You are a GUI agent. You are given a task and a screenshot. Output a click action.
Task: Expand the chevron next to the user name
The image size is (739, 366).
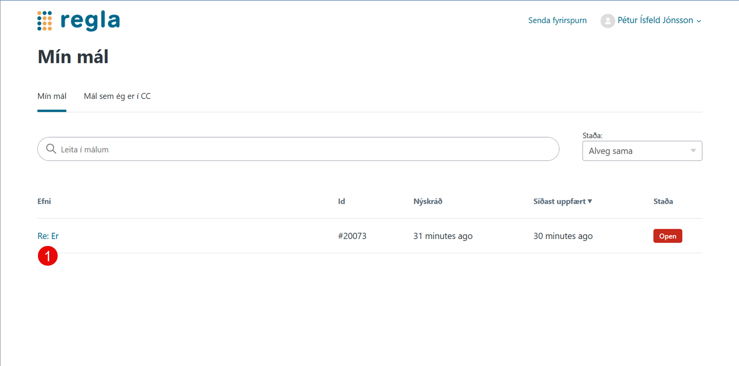(699, 21)
